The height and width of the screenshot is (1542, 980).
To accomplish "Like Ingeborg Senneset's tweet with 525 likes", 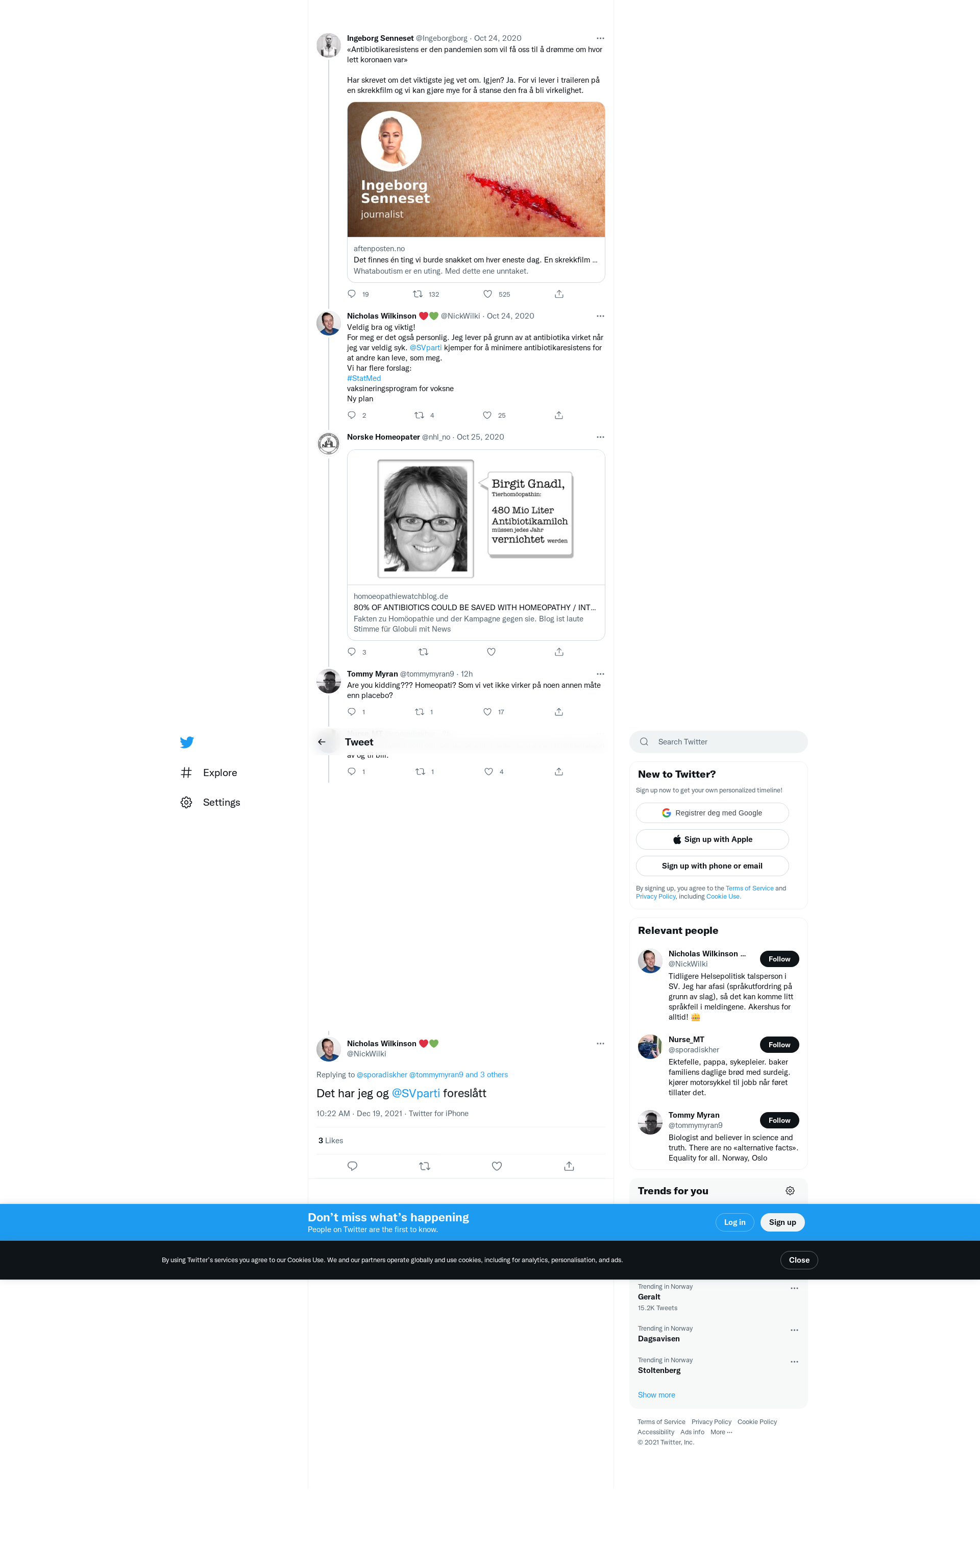I will point(488,294).
